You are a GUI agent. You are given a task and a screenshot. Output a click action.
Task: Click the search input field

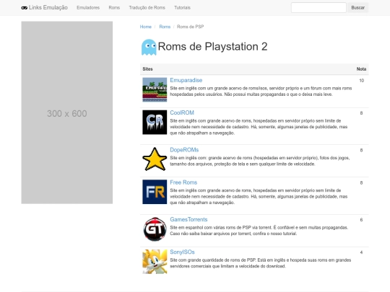pyautogui.click(x=318, y=7)
